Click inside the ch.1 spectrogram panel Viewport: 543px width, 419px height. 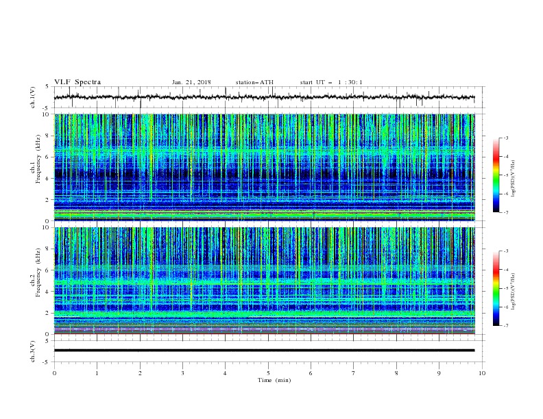264,167
